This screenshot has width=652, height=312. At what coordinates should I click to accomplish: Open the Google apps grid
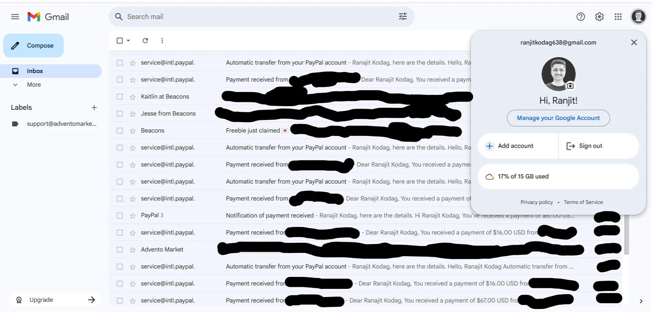[618, 17]
